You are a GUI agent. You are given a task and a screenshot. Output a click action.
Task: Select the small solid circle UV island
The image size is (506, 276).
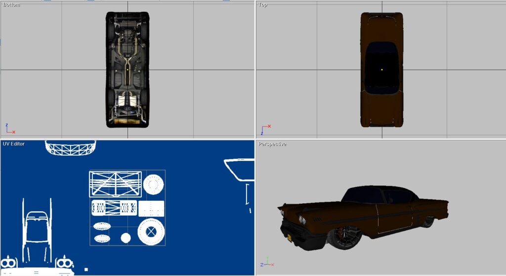pyautogui.click(x=126, y=238)
